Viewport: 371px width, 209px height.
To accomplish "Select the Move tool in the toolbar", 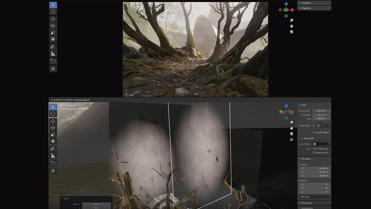I will click(x=53, y=18).
